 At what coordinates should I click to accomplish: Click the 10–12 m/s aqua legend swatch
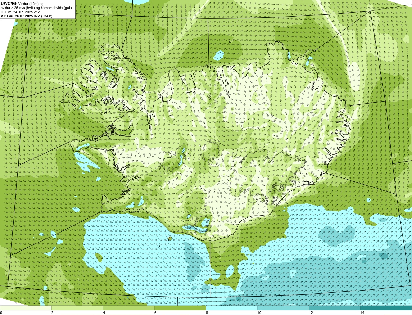pos(283,308)
